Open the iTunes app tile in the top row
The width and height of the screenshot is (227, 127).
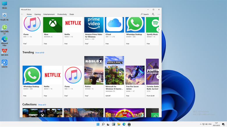click(32, 31)
